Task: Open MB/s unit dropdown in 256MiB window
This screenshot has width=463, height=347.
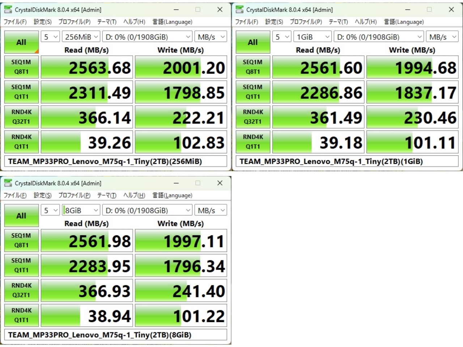Action: tap(211, 37)
